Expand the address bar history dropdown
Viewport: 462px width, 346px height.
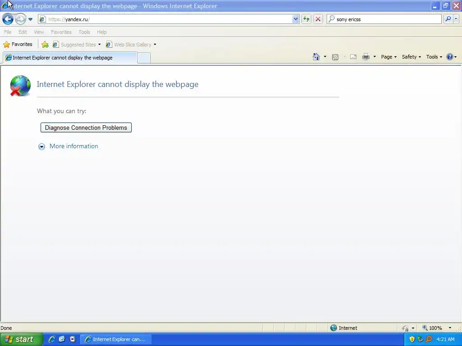coord(296,19)
